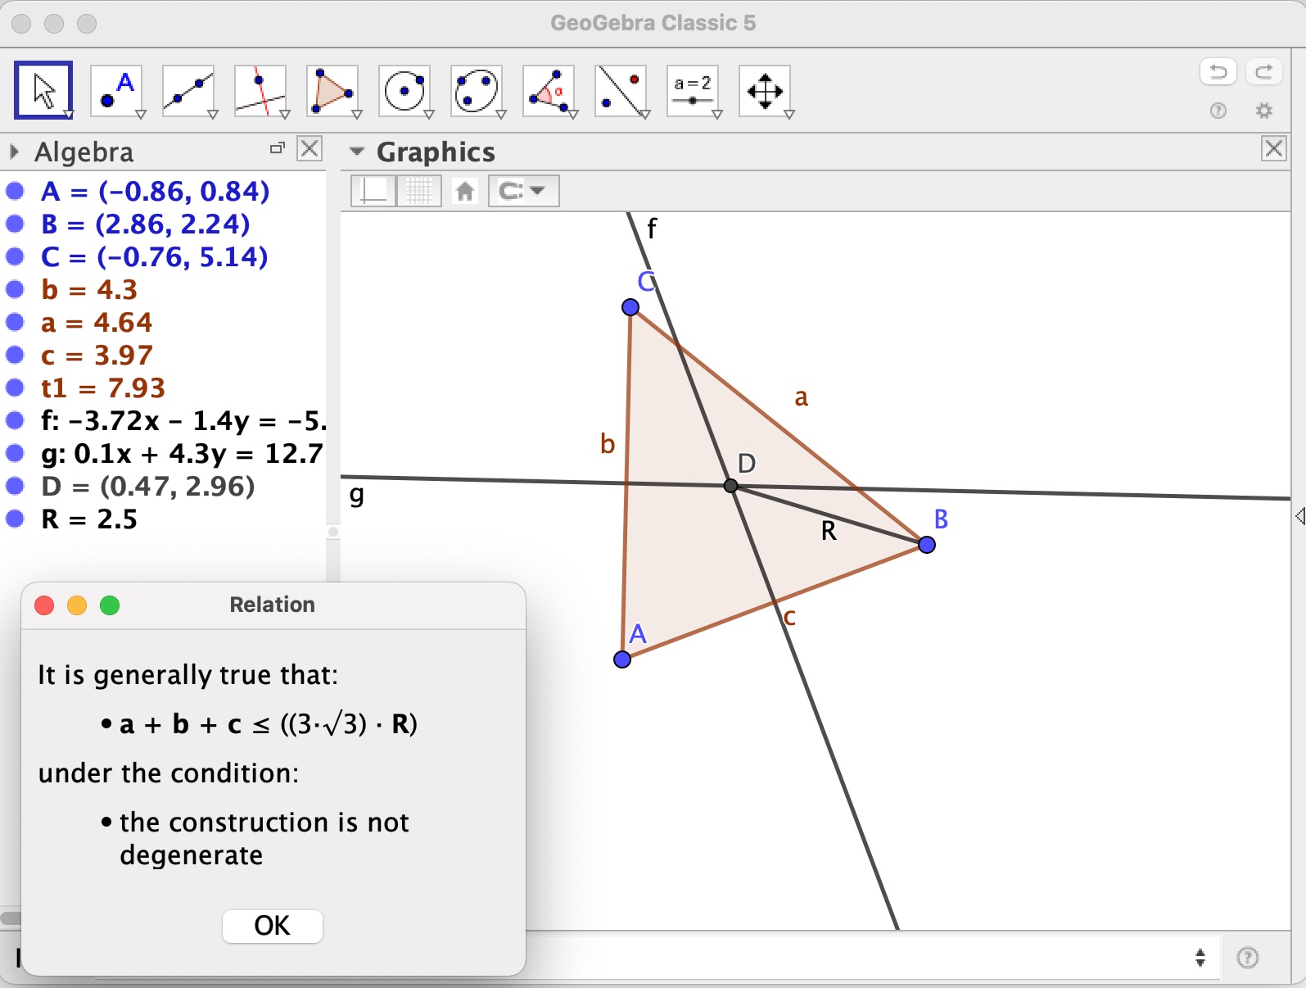Select C = (−0.76, 5.14) in Algebra

(155, 256)
